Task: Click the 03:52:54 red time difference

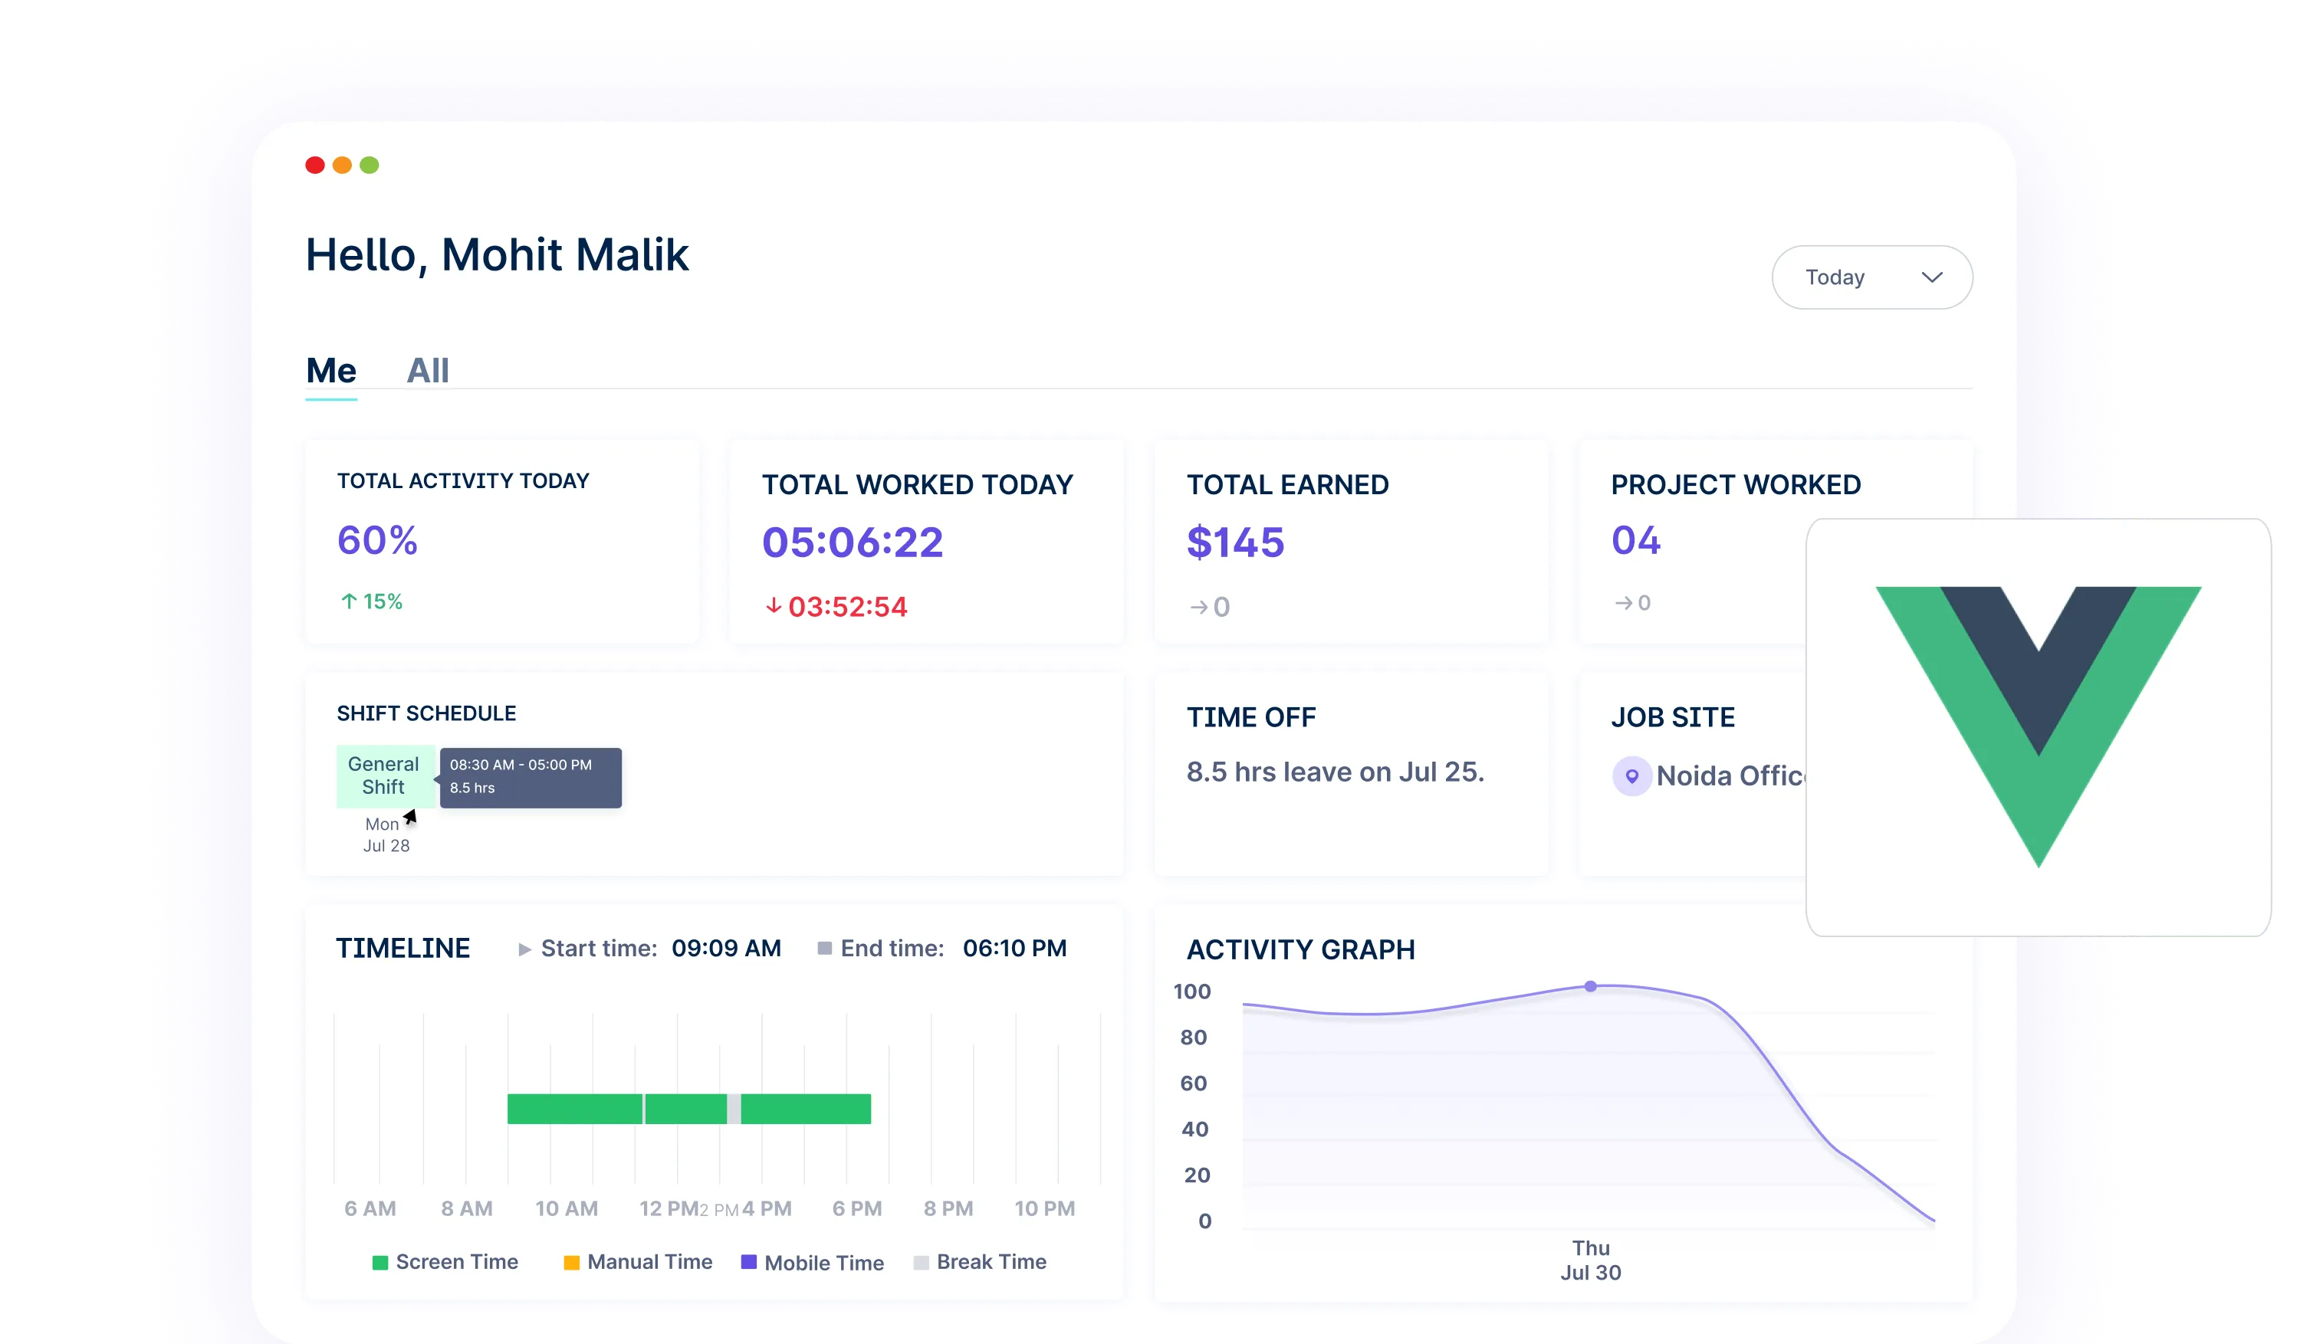Action: 848,607
